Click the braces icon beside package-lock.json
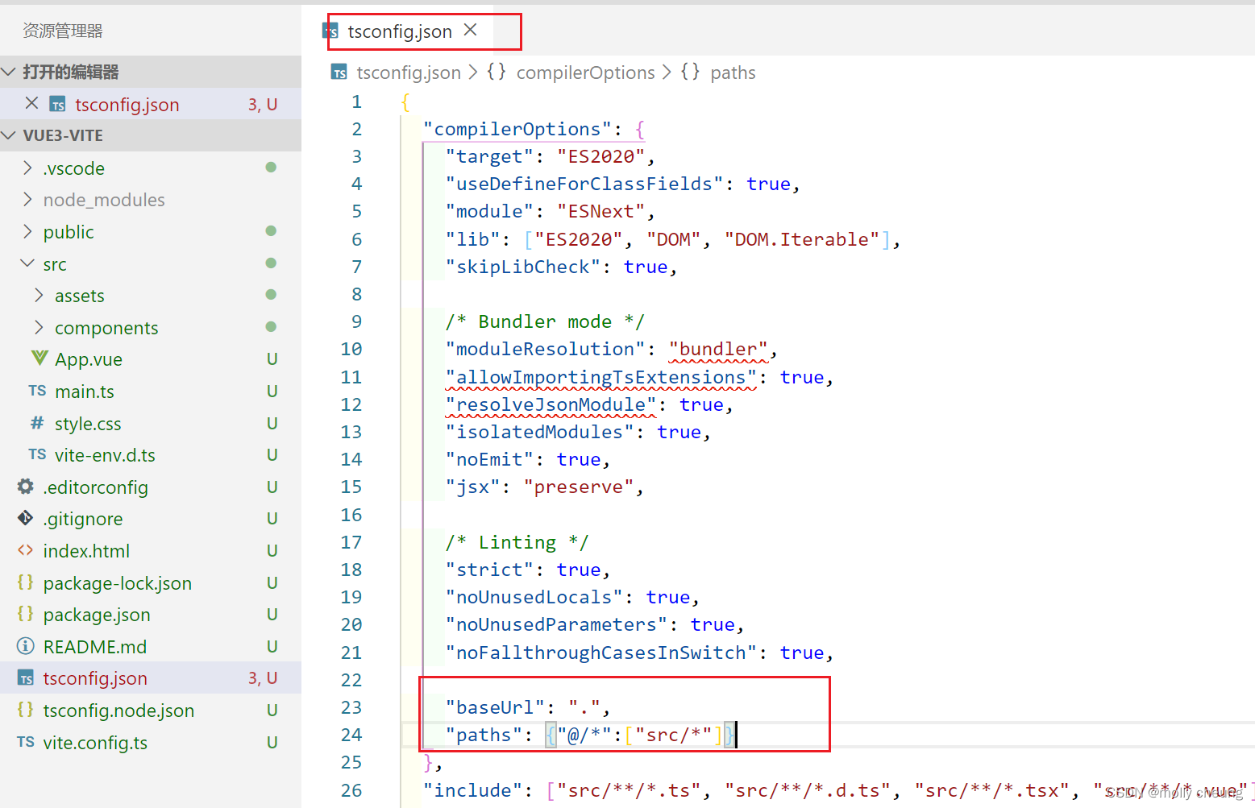 pyautogui.click(x=26, y=582)
